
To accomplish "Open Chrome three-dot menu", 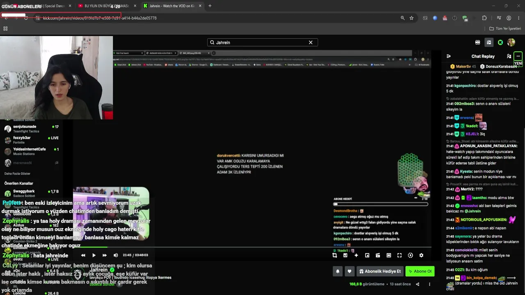I will point(518,18).
